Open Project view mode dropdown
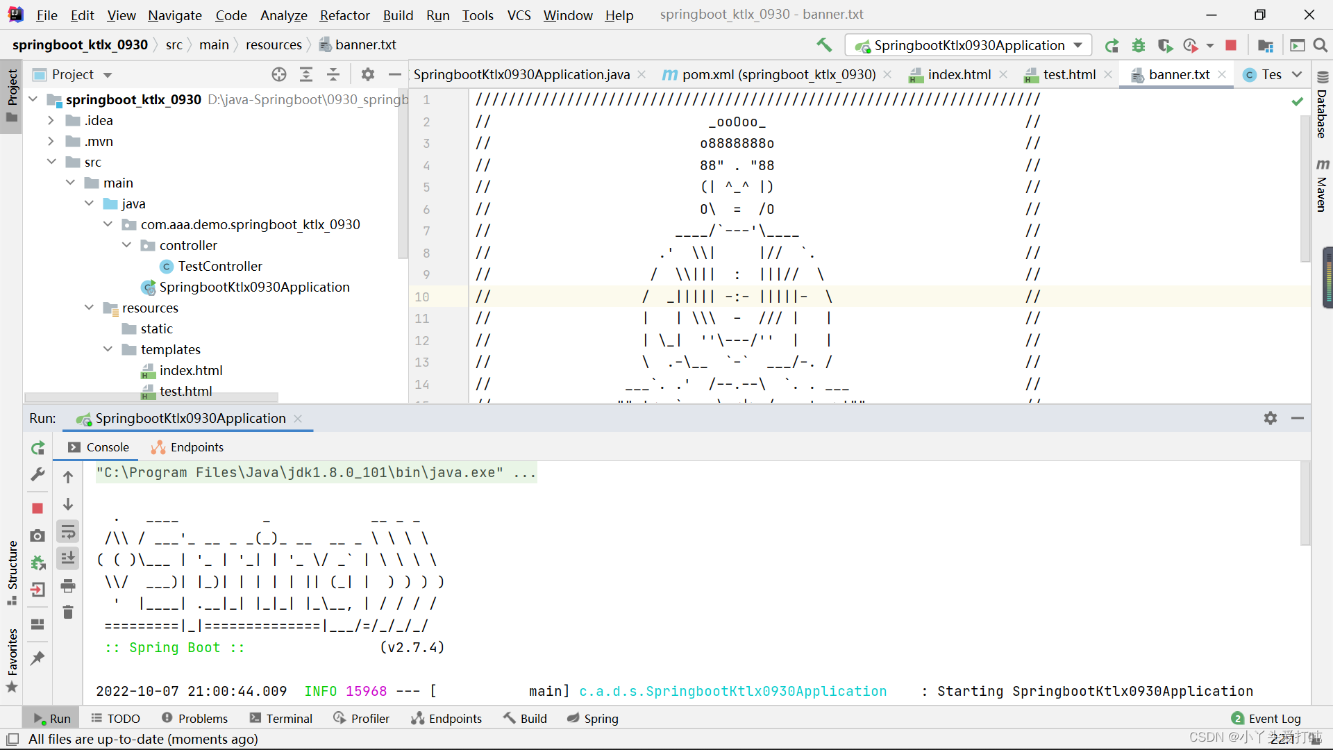The height and width of the screenshot is (750, 1333). (x=108, y=74)
